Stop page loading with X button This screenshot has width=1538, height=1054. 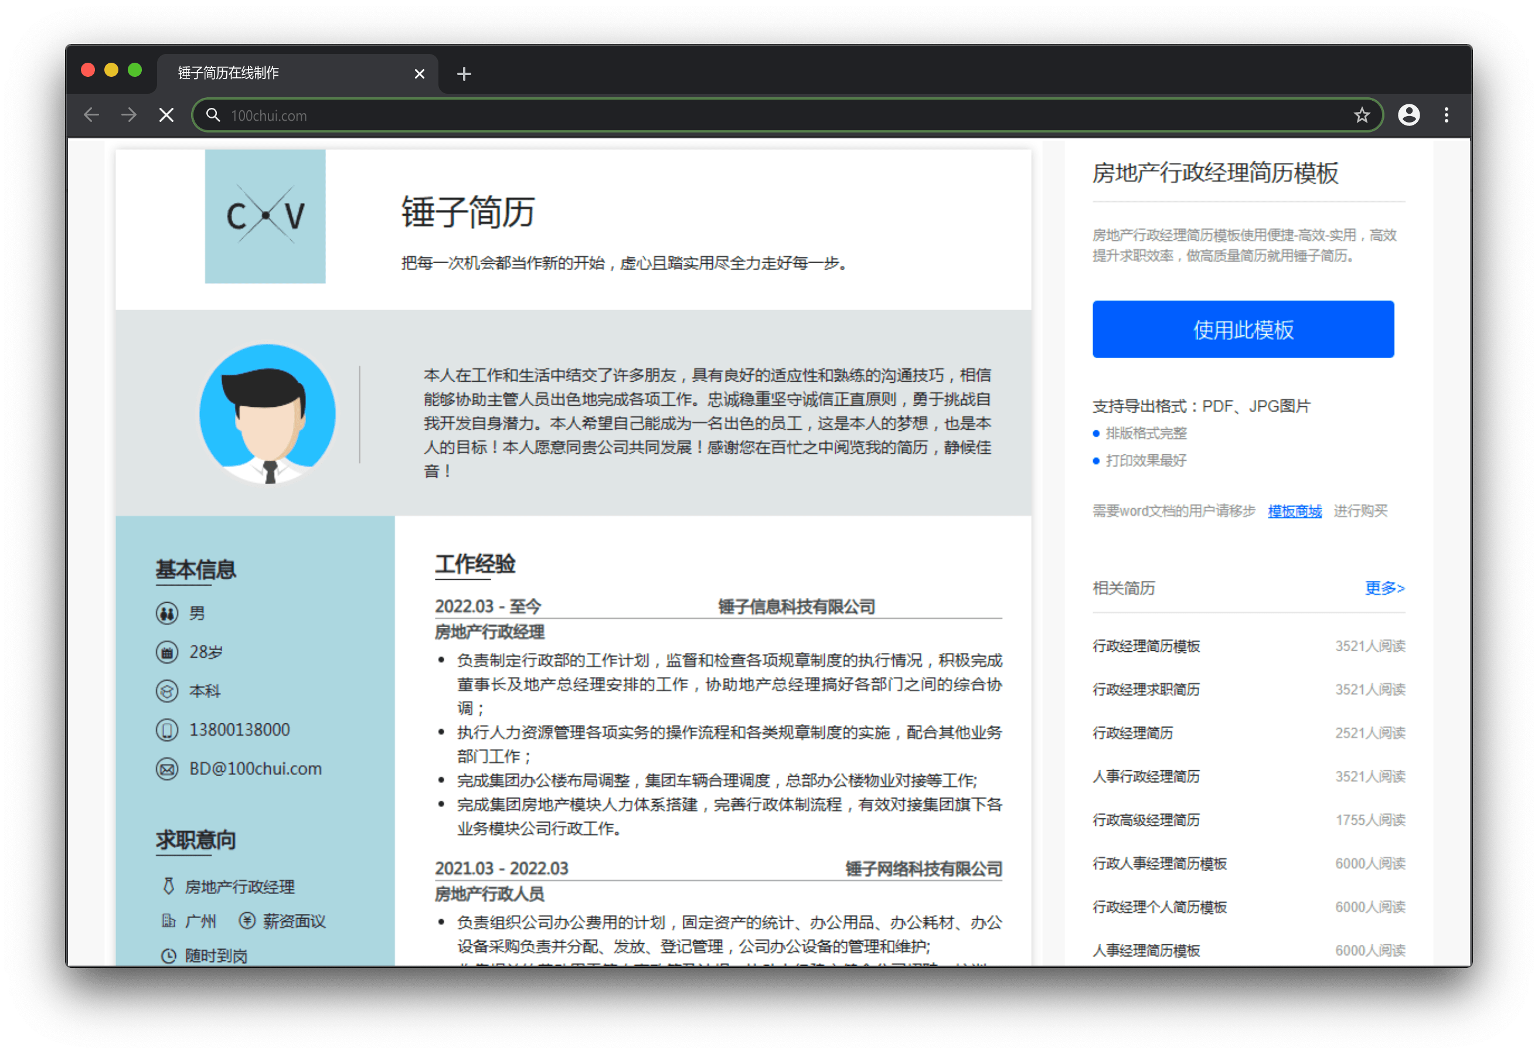point(167,115)
